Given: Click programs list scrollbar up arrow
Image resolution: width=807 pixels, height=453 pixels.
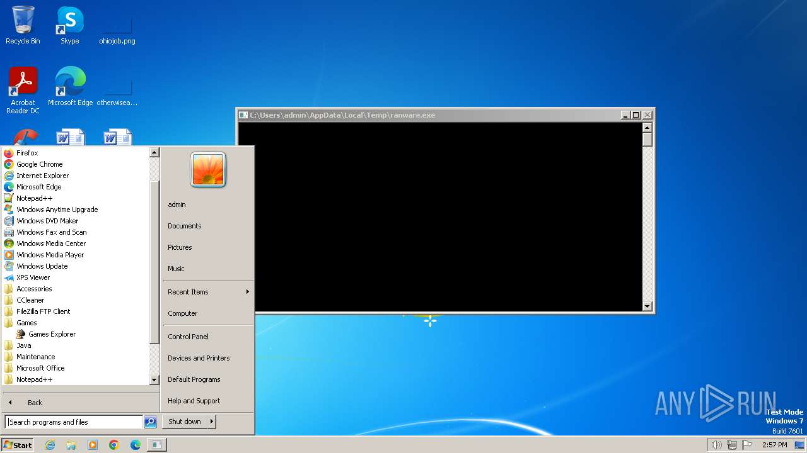Looking at the screenshot, I should [154, 152].
